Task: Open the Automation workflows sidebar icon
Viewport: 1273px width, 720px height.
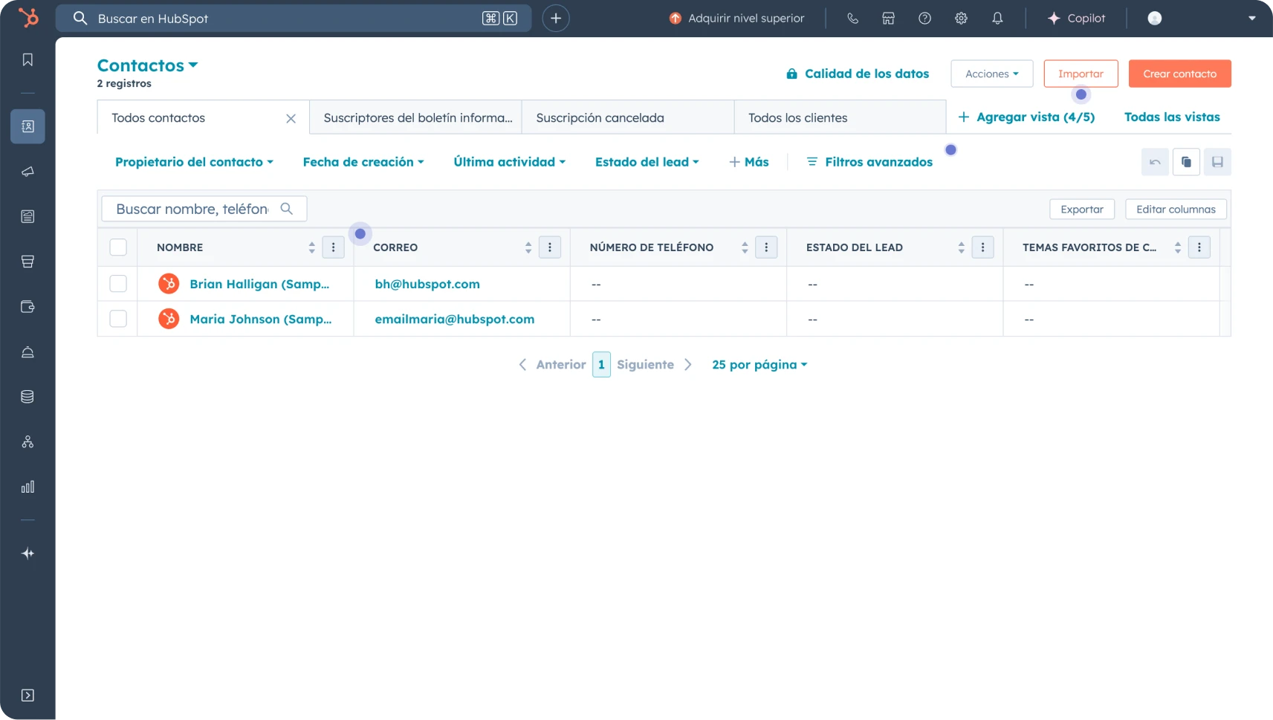Action: pyautogui.click(x=27, y=442)
